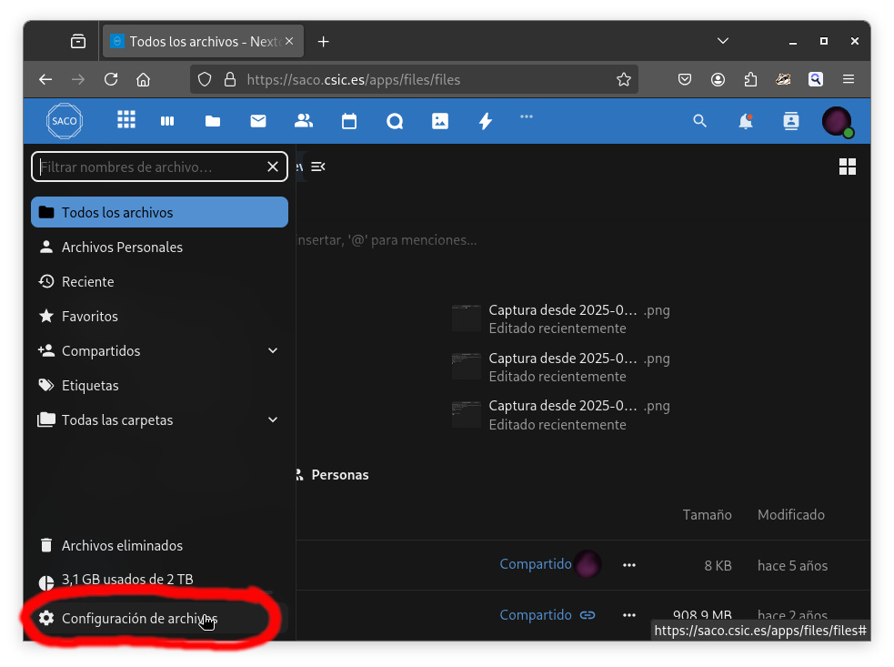
Task: Clear the file name filter with X
Action: click(273, 167)
